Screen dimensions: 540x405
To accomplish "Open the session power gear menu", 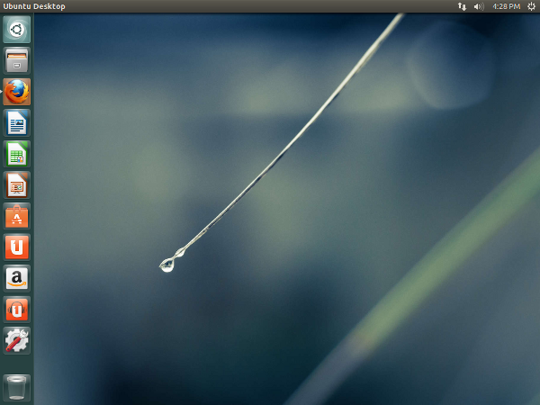I will coord(531,6).
